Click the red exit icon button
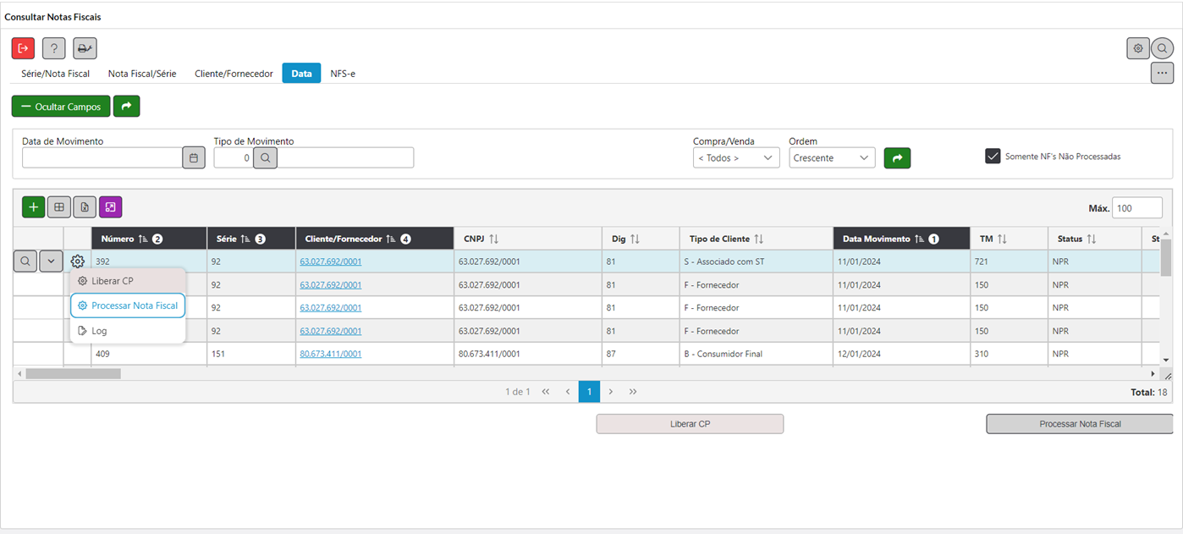Viewport: 1183px width, 534px height. click(23, 48)
